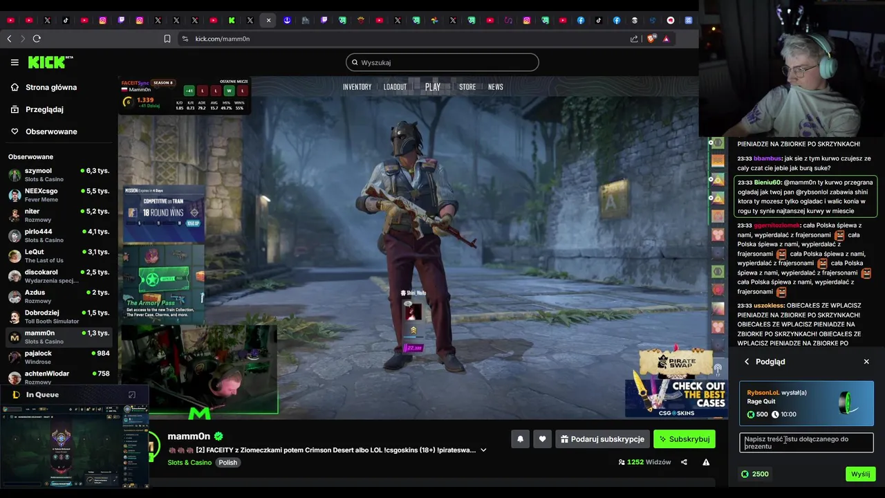This screenshot has height=498, width=885.
Task: Click Pirate Swap banner in stream
Action: pos(676,362)
